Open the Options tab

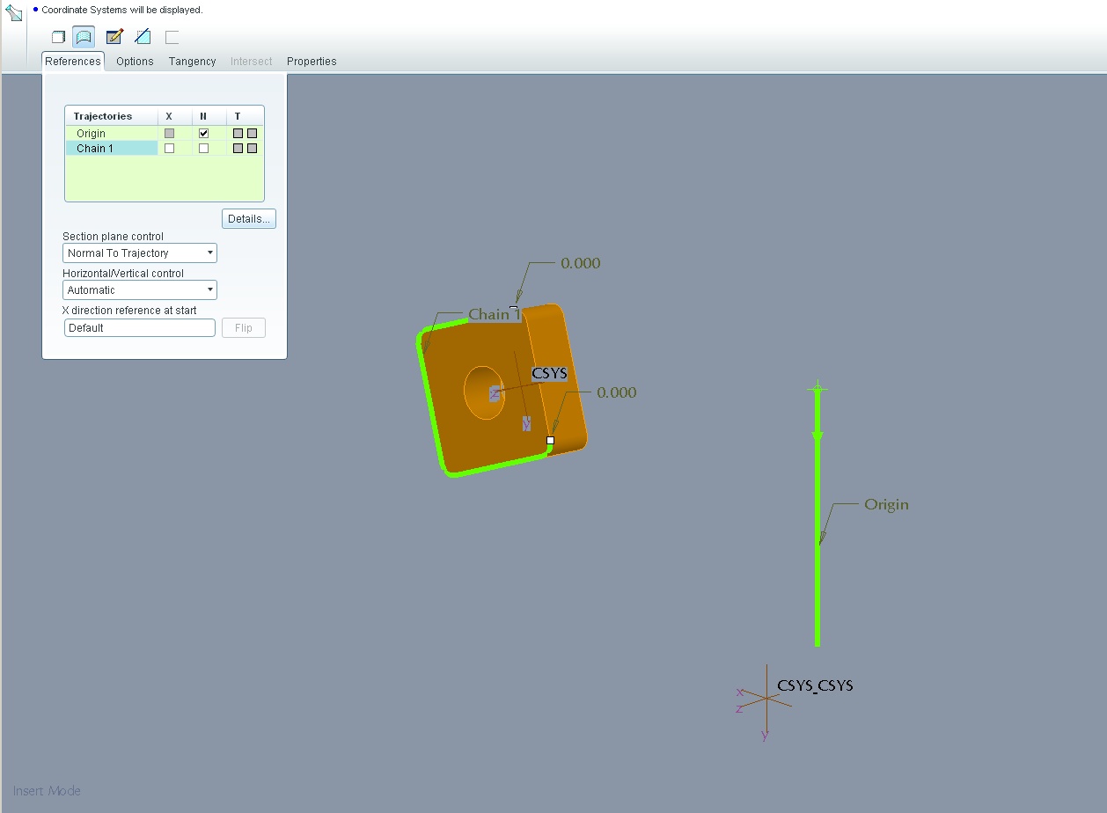[135, 62]
